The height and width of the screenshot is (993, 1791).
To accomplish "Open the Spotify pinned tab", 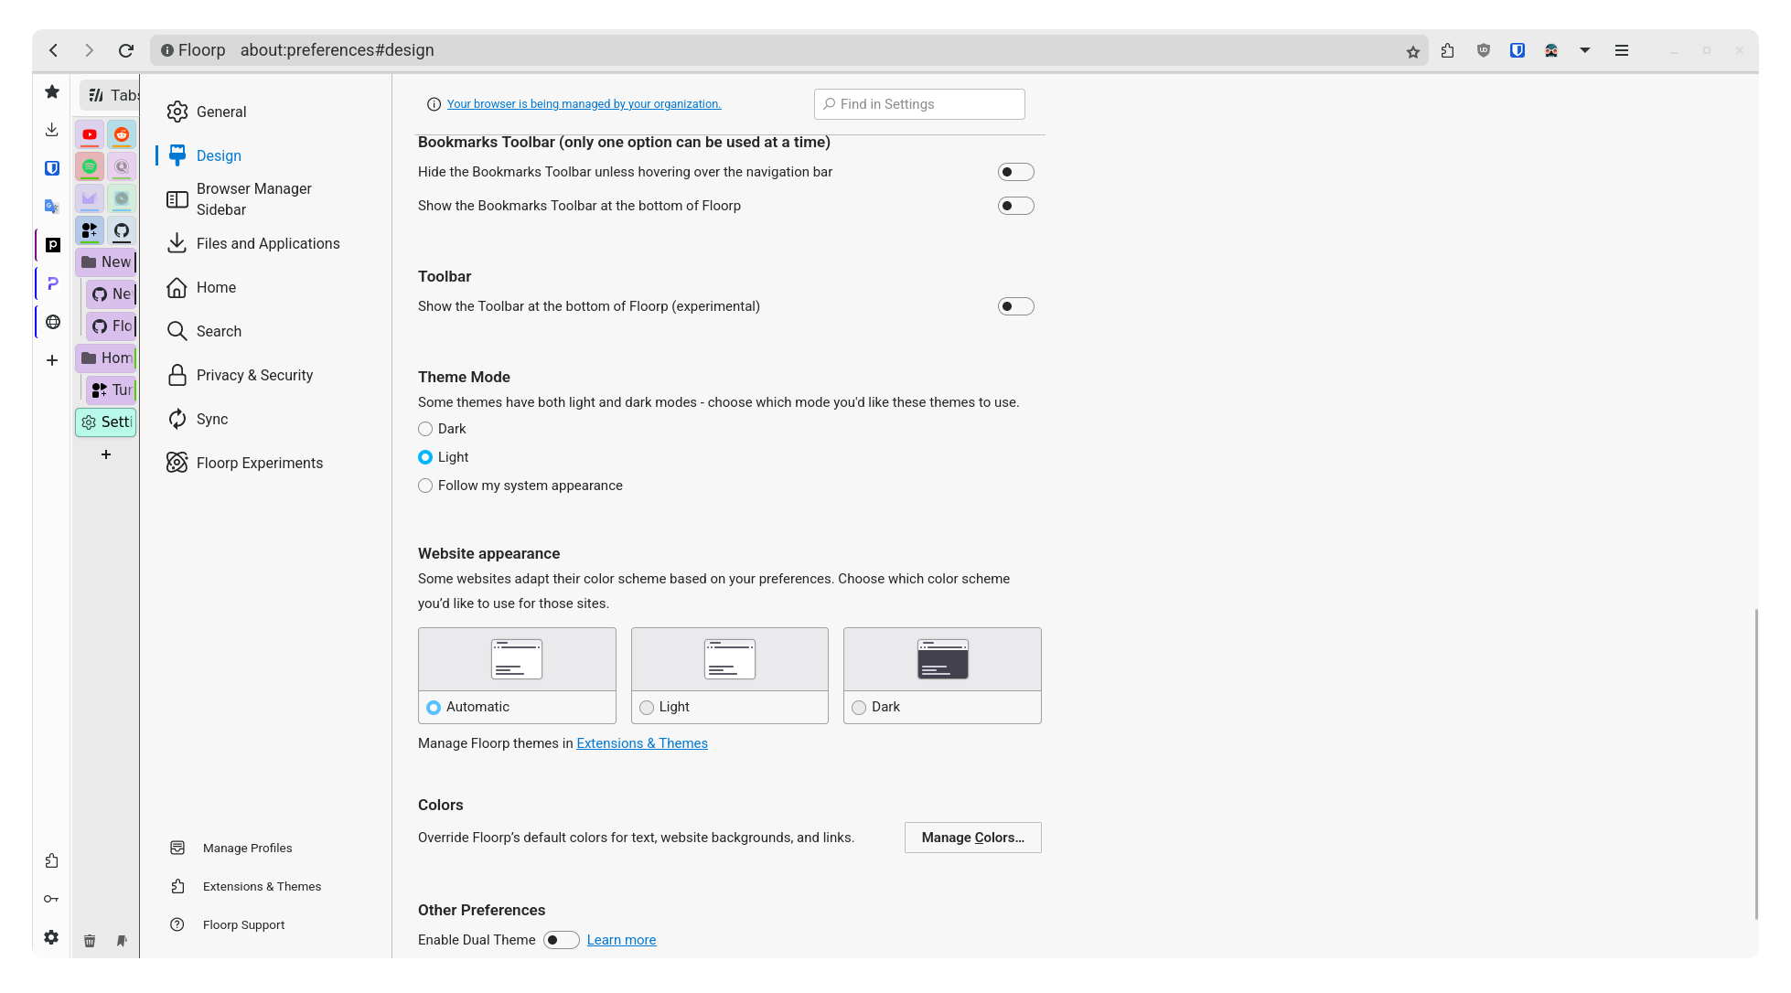I will coord(90,166).
